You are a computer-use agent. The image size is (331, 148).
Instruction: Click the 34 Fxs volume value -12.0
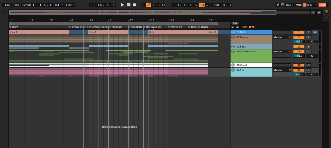299,74
